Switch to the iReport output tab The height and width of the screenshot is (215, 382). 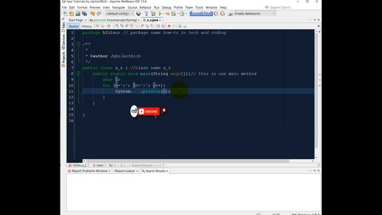(125, 171)
